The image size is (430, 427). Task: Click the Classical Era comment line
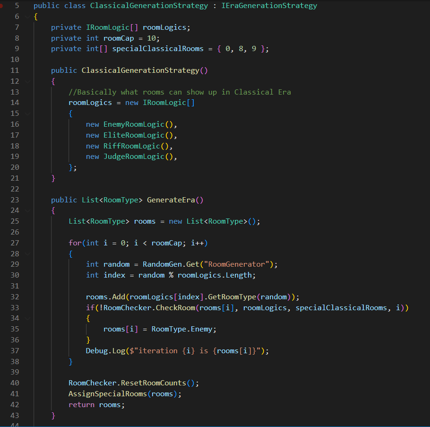click(180, 92)
